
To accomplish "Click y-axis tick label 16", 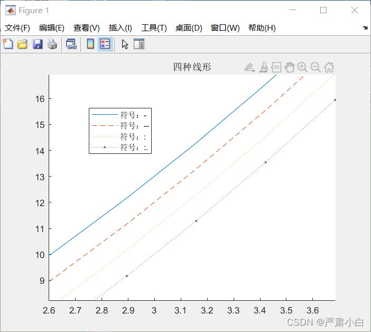I will pyautogui.click(x=40, y=99).
